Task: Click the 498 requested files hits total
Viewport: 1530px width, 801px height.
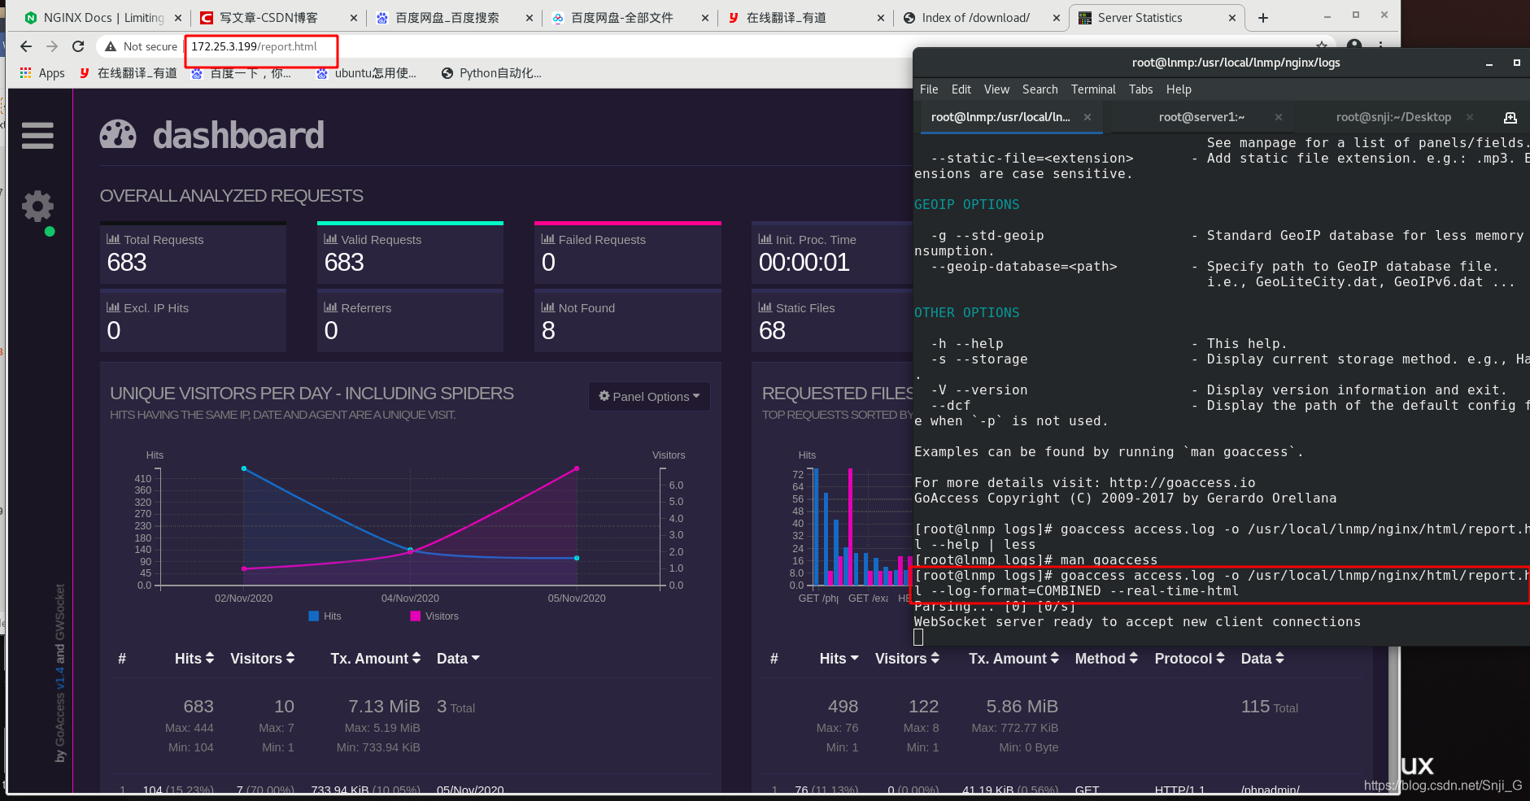Action: pyautogui.click(x=843, y=707)
